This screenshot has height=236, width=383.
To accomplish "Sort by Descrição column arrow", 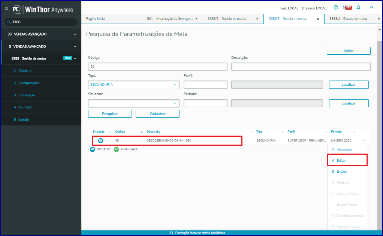I will 251,132.
